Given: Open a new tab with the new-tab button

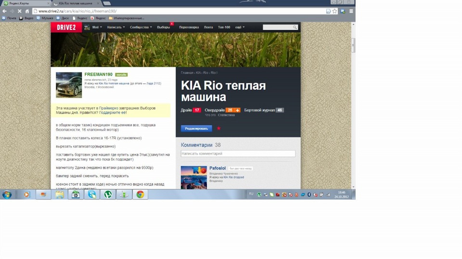Looking at the screenshot, I should tap(107, 3).
